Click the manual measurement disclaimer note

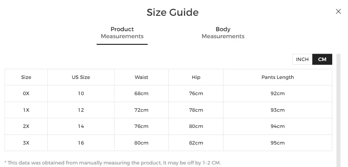tap(112, 162)
